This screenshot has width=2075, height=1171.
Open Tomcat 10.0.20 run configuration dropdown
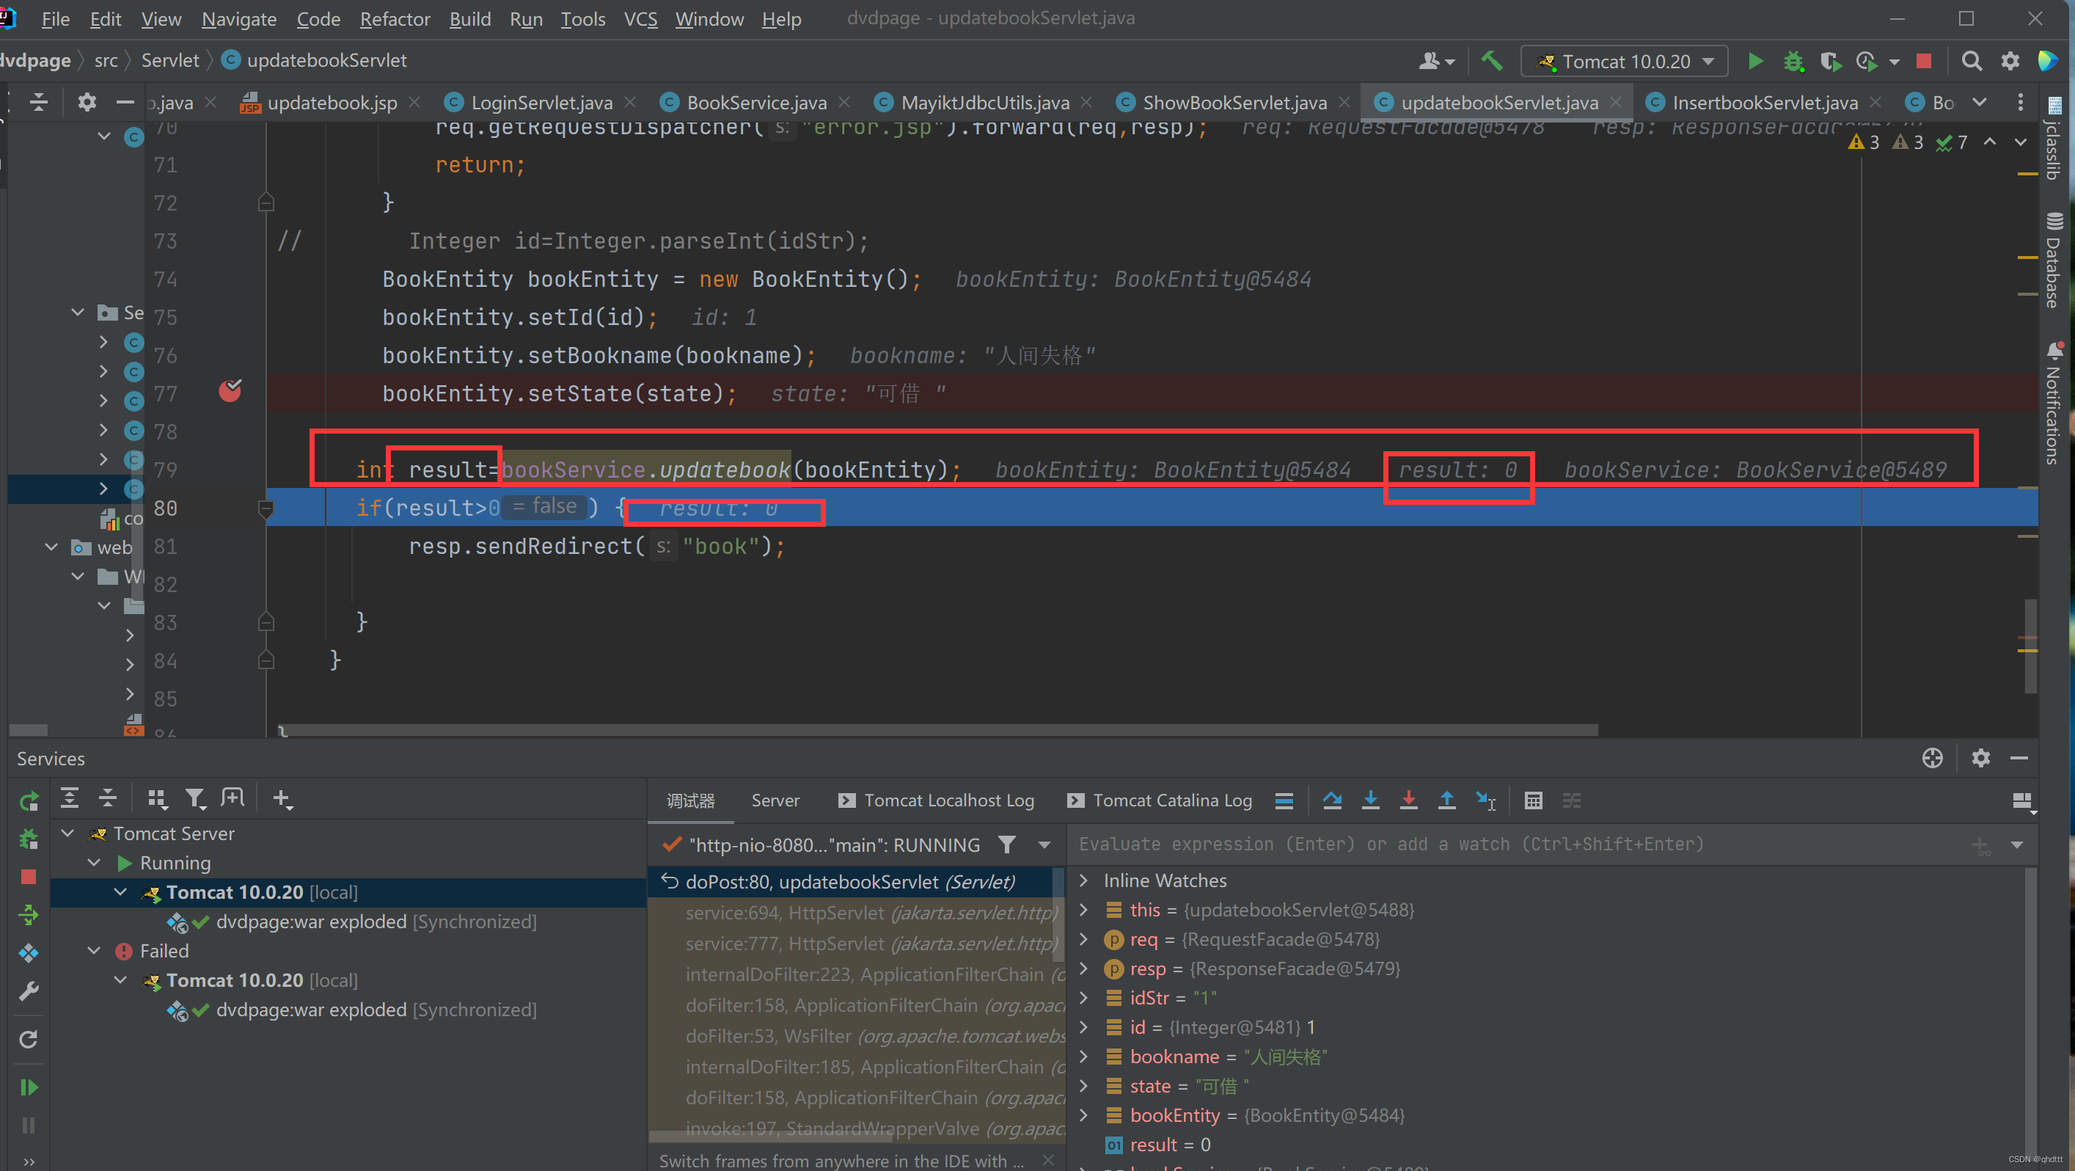1625,61
